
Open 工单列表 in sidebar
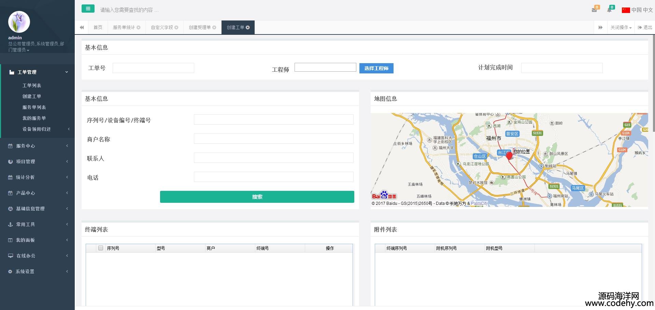coord(32,85)
